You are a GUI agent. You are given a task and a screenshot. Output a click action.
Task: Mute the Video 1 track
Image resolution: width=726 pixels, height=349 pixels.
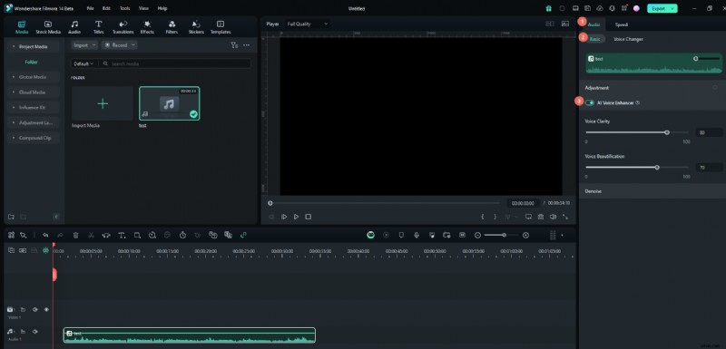(x=34, y=310)
